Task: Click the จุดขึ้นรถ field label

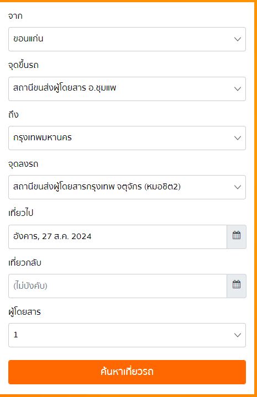Action: (23, 65)
